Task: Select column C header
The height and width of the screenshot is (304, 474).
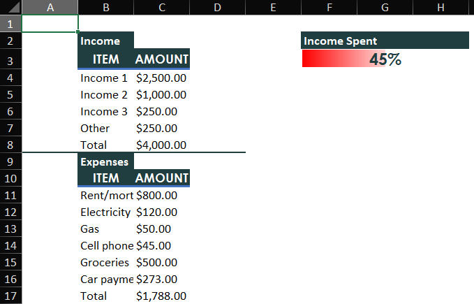Action: coord(161,7)
